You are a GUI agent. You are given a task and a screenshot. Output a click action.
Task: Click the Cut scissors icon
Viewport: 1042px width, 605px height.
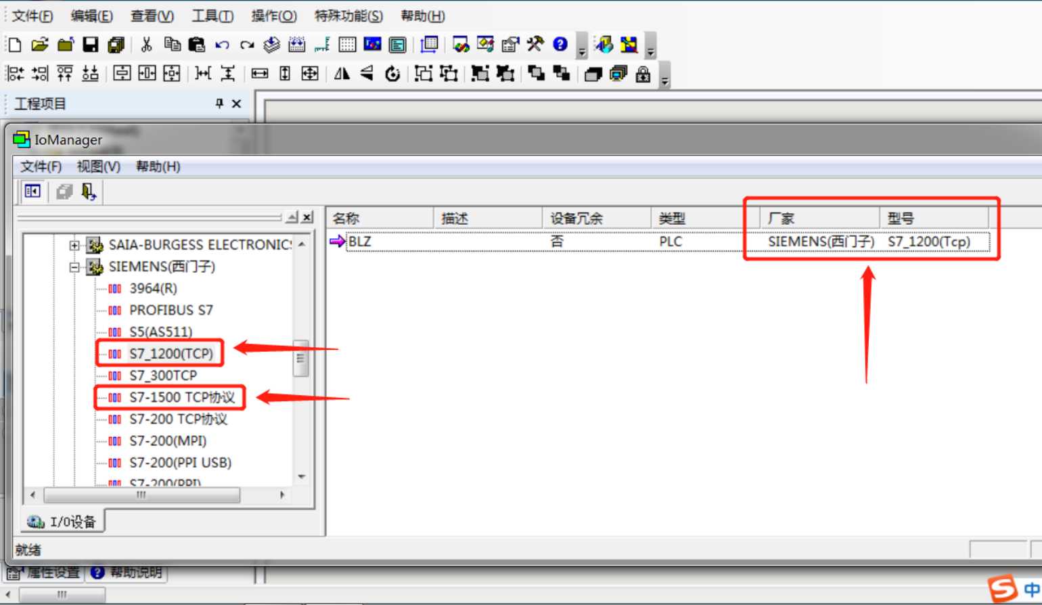[146, 45]
